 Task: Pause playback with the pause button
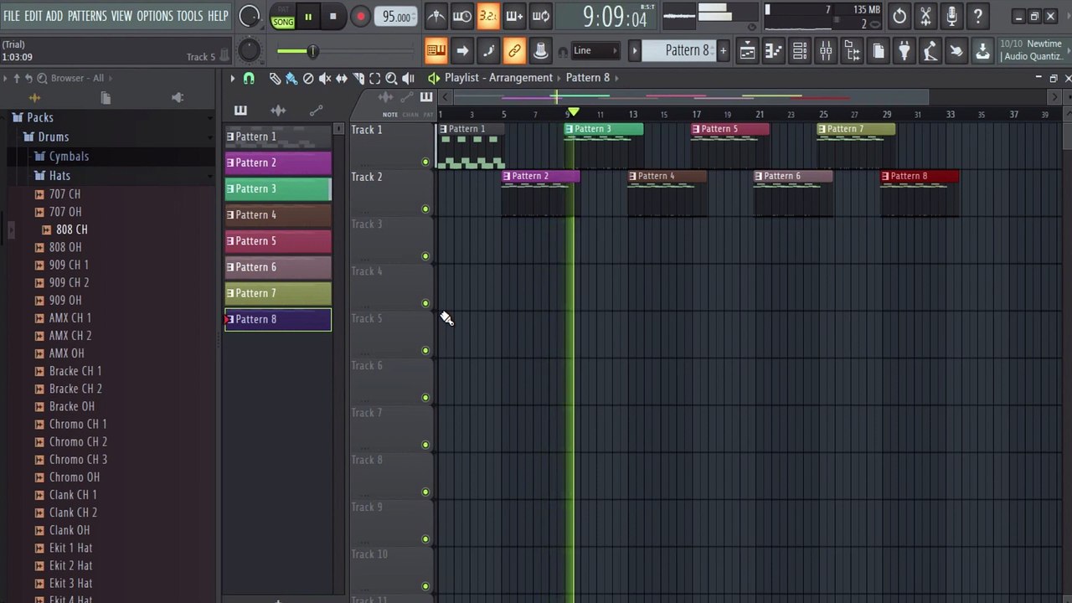click(307, 17)
